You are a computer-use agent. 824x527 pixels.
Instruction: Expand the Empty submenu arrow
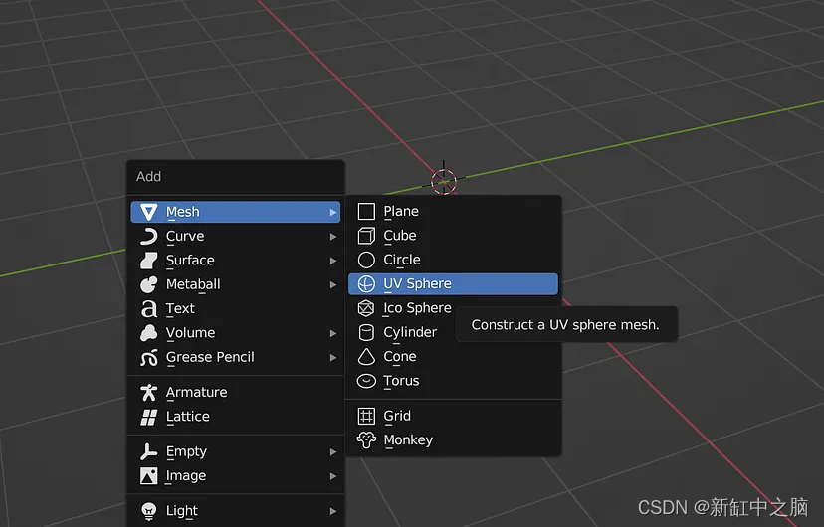tap(333, 452)
